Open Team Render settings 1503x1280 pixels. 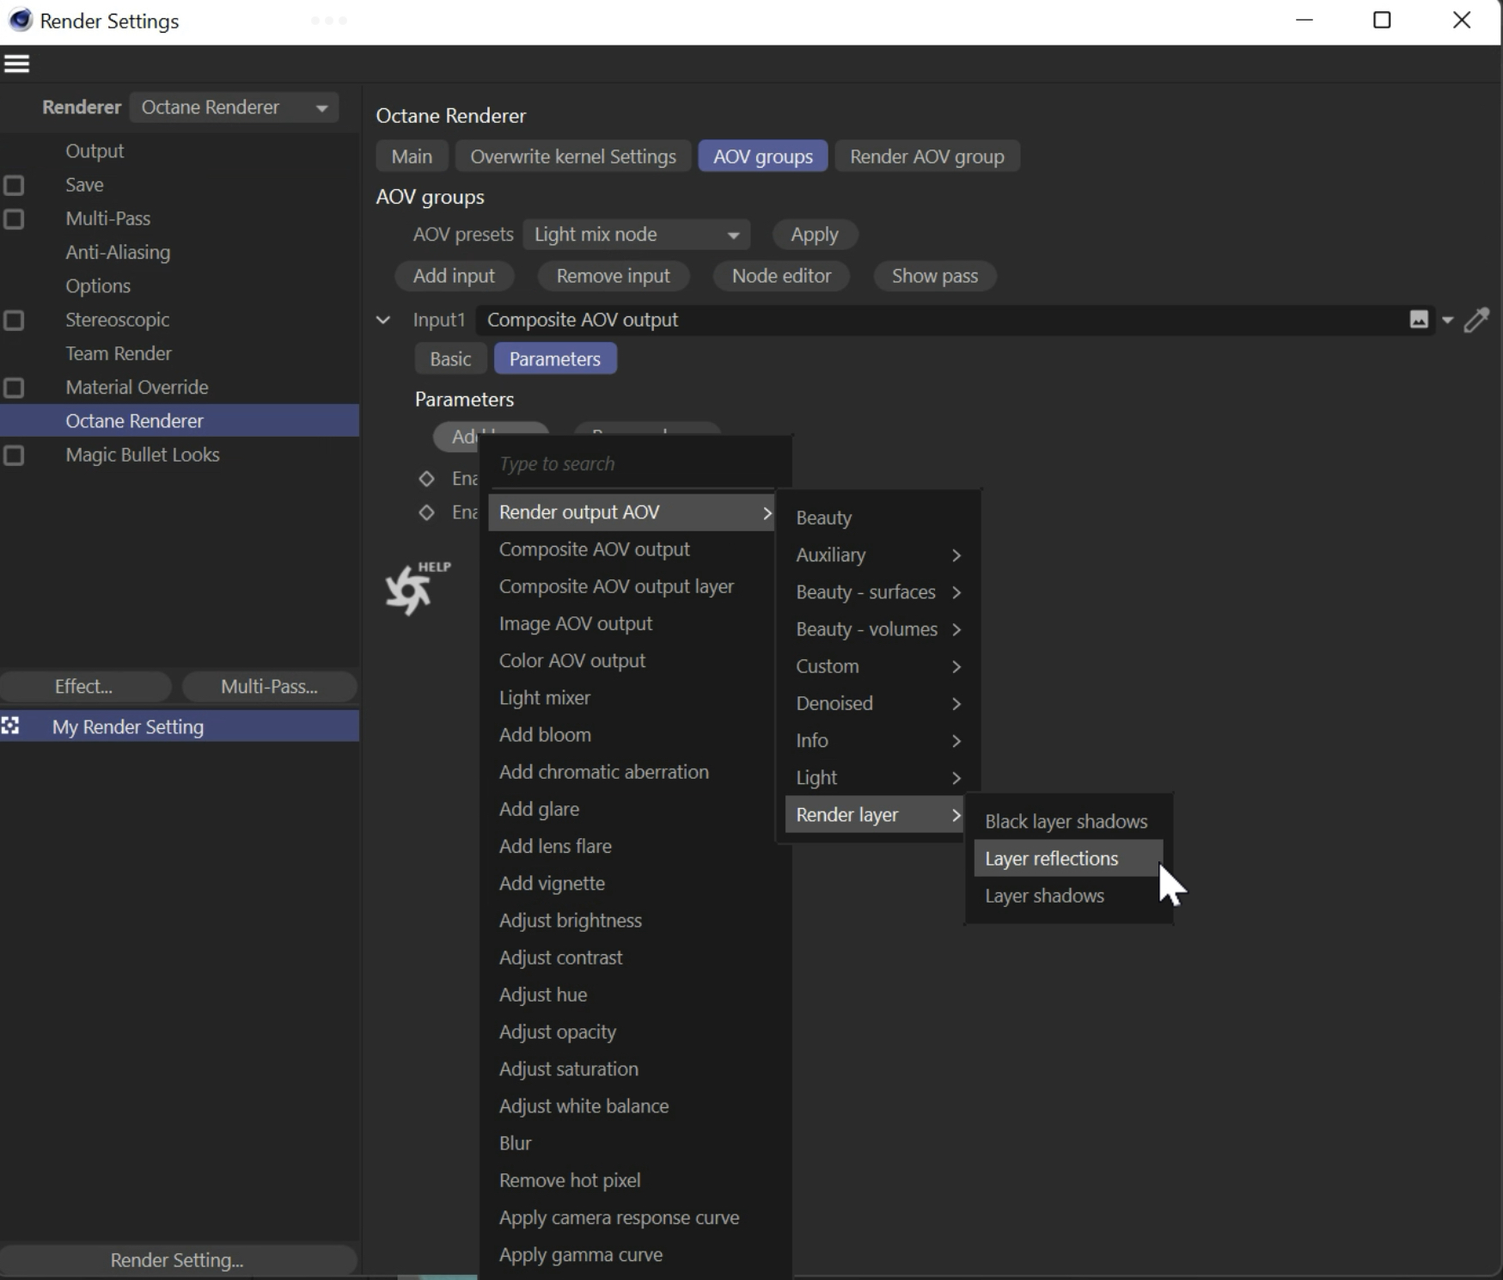tap(119, 353)
